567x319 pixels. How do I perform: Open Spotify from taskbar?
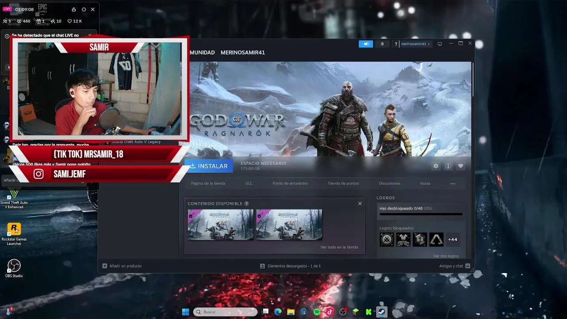[x=317, y=312]
